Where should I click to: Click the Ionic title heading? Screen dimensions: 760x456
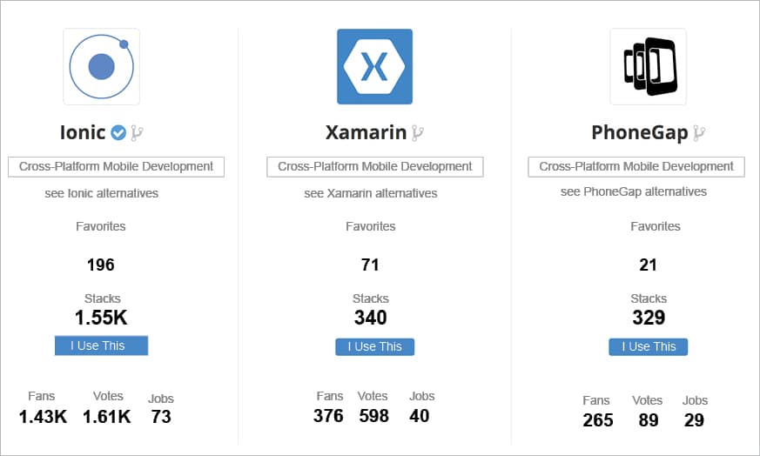point(83,133)
